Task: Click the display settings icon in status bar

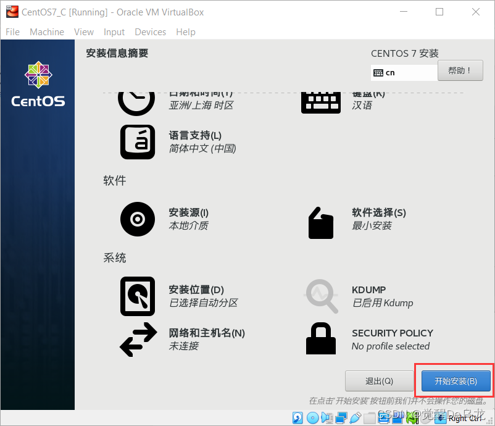Action: click(x=384, y=418)
